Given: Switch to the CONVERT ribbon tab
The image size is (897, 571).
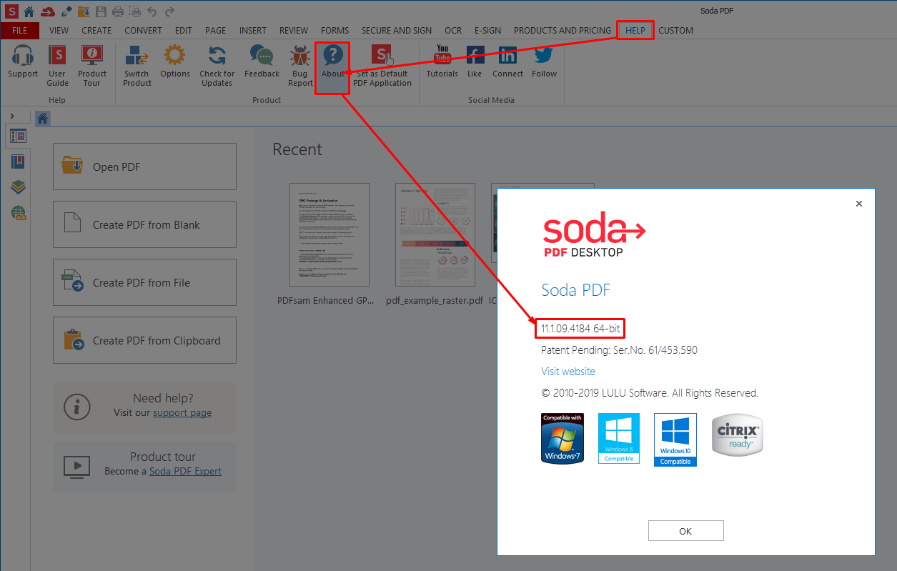Looking at the screenshot, I should (143, 31).
